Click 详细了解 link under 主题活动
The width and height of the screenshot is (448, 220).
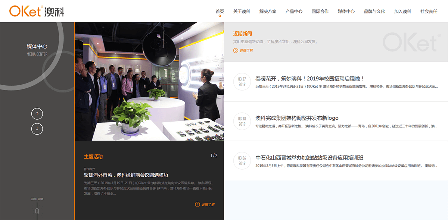[208, 204]
